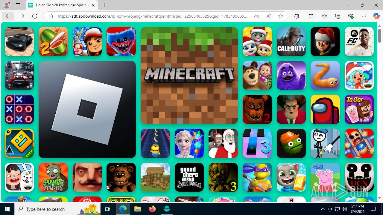This screenshot has height=215, width=383.
Task: Open Five Nights at Freddy's 2 icon
Action: [257, 109]
